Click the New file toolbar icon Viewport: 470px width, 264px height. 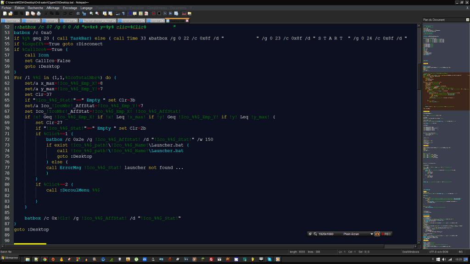[x=5, y=13]
